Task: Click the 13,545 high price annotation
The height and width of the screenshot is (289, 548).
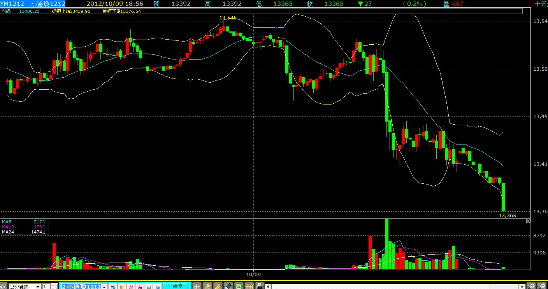Action: pos(228,18)
